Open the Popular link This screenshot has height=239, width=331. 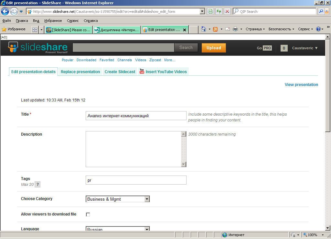click(x=68, y=60)
